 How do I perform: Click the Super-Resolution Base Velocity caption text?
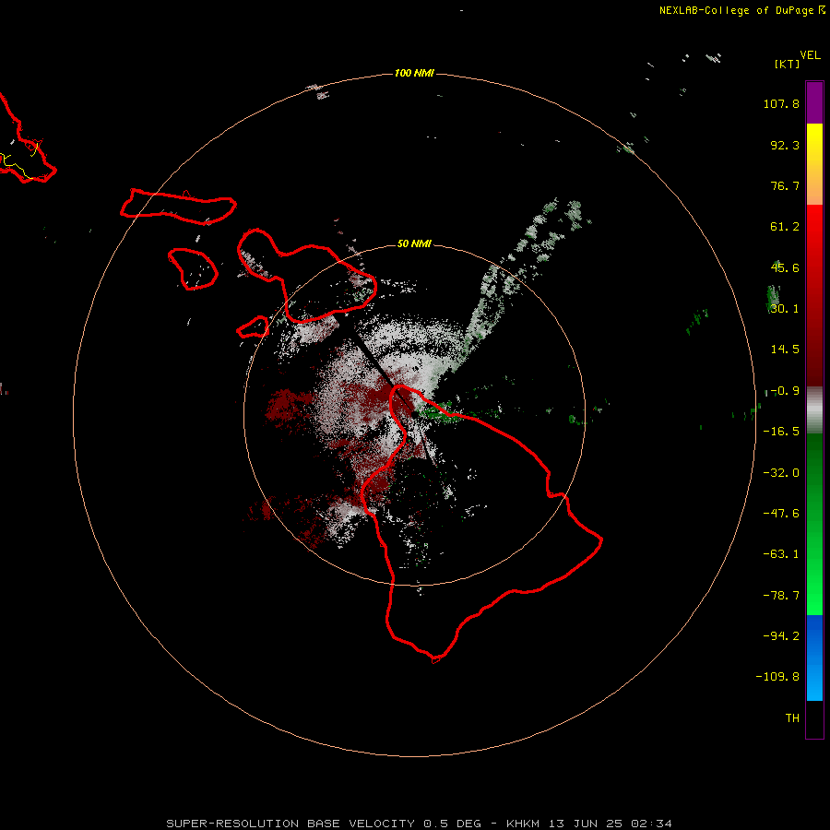[x=420, y=824]
